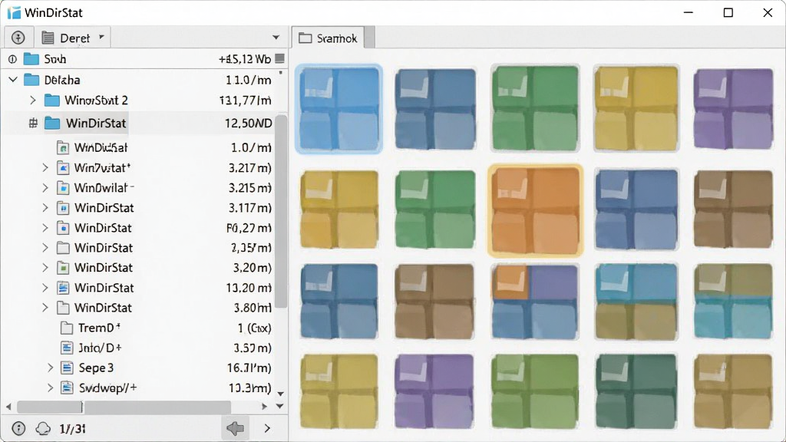Click the horizontal scrollbar thumb under the tree
Viewport: 786px width, 442px height.
pyautogui.click(x=124, y=407)
